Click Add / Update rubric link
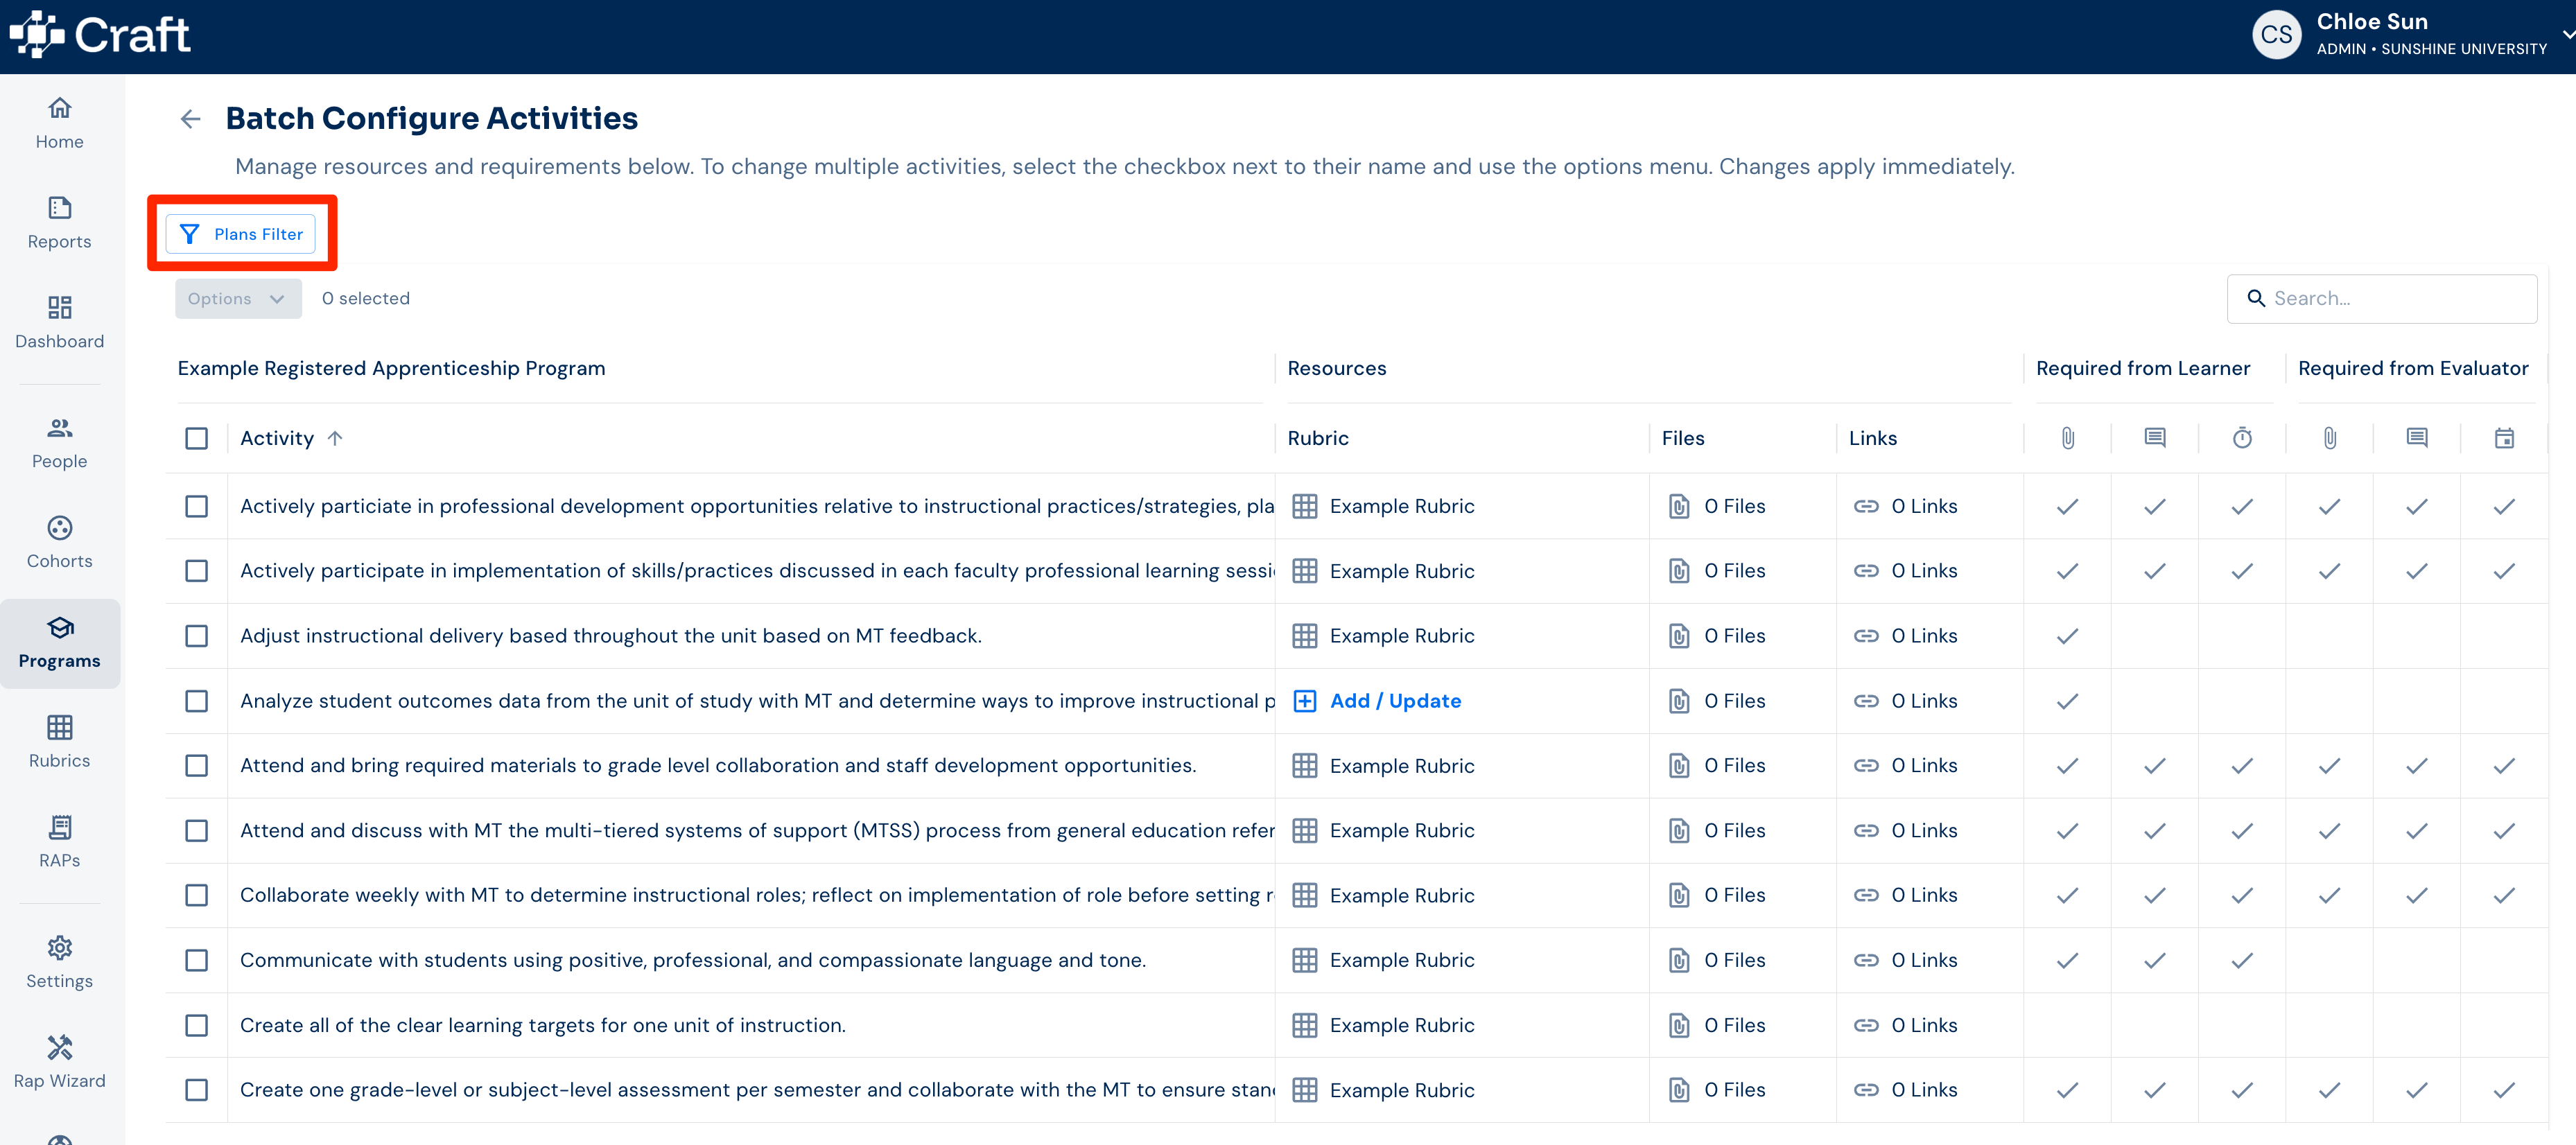2576x1145 pixels. [1395, 701]
